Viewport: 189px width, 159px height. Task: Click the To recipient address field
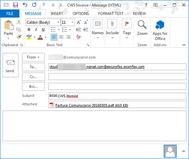click(x=117, y=67)
